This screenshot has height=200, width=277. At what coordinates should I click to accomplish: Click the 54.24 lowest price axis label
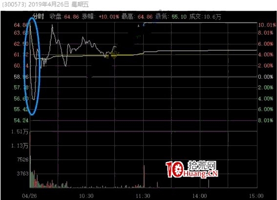point(21,120)
